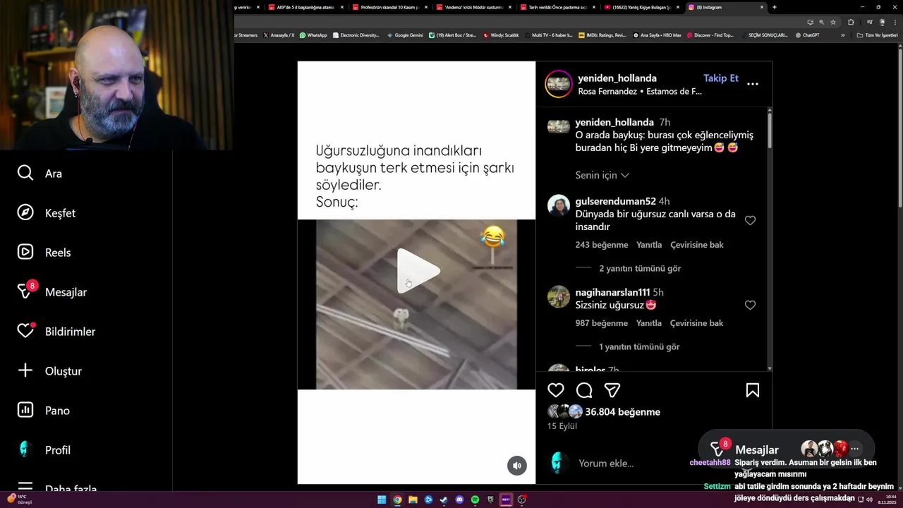The image size is (903, 508).
Task: Open WhatsApp bookmark
Action: tap(313, 35)
